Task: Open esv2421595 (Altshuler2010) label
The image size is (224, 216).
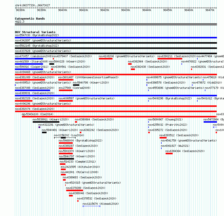Action: pyautogui.click(x=80, y=167)
